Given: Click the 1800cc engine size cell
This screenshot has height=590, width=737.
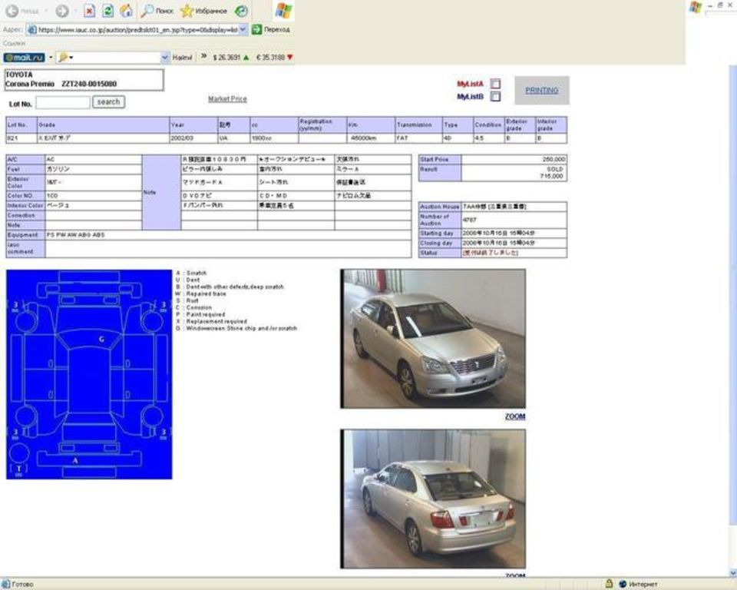Looking at the screenshot, I should click(274, 138).
